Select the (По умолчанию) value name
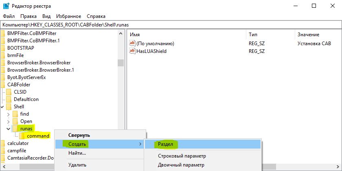 (155, 44)
